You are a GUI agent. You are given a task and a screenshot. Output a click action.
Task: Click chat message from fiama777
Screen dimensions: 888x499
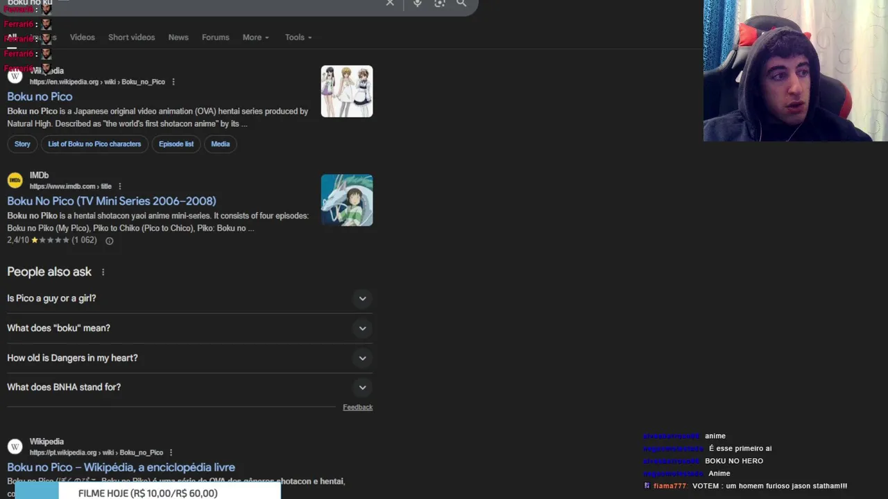tap(746, 486)
